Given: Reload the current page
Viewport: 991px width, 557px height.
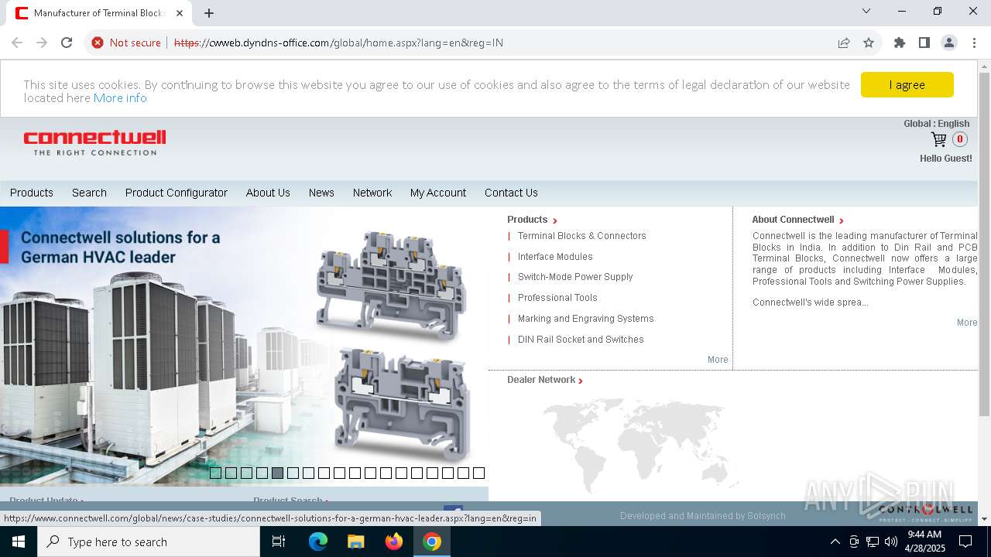Looking at the screenshot, I should tap(67, 43).
